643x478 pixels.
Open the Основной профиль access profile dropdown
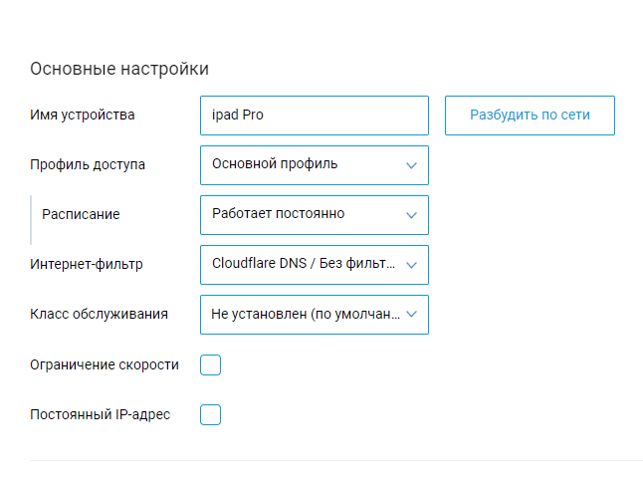(304, 165)
